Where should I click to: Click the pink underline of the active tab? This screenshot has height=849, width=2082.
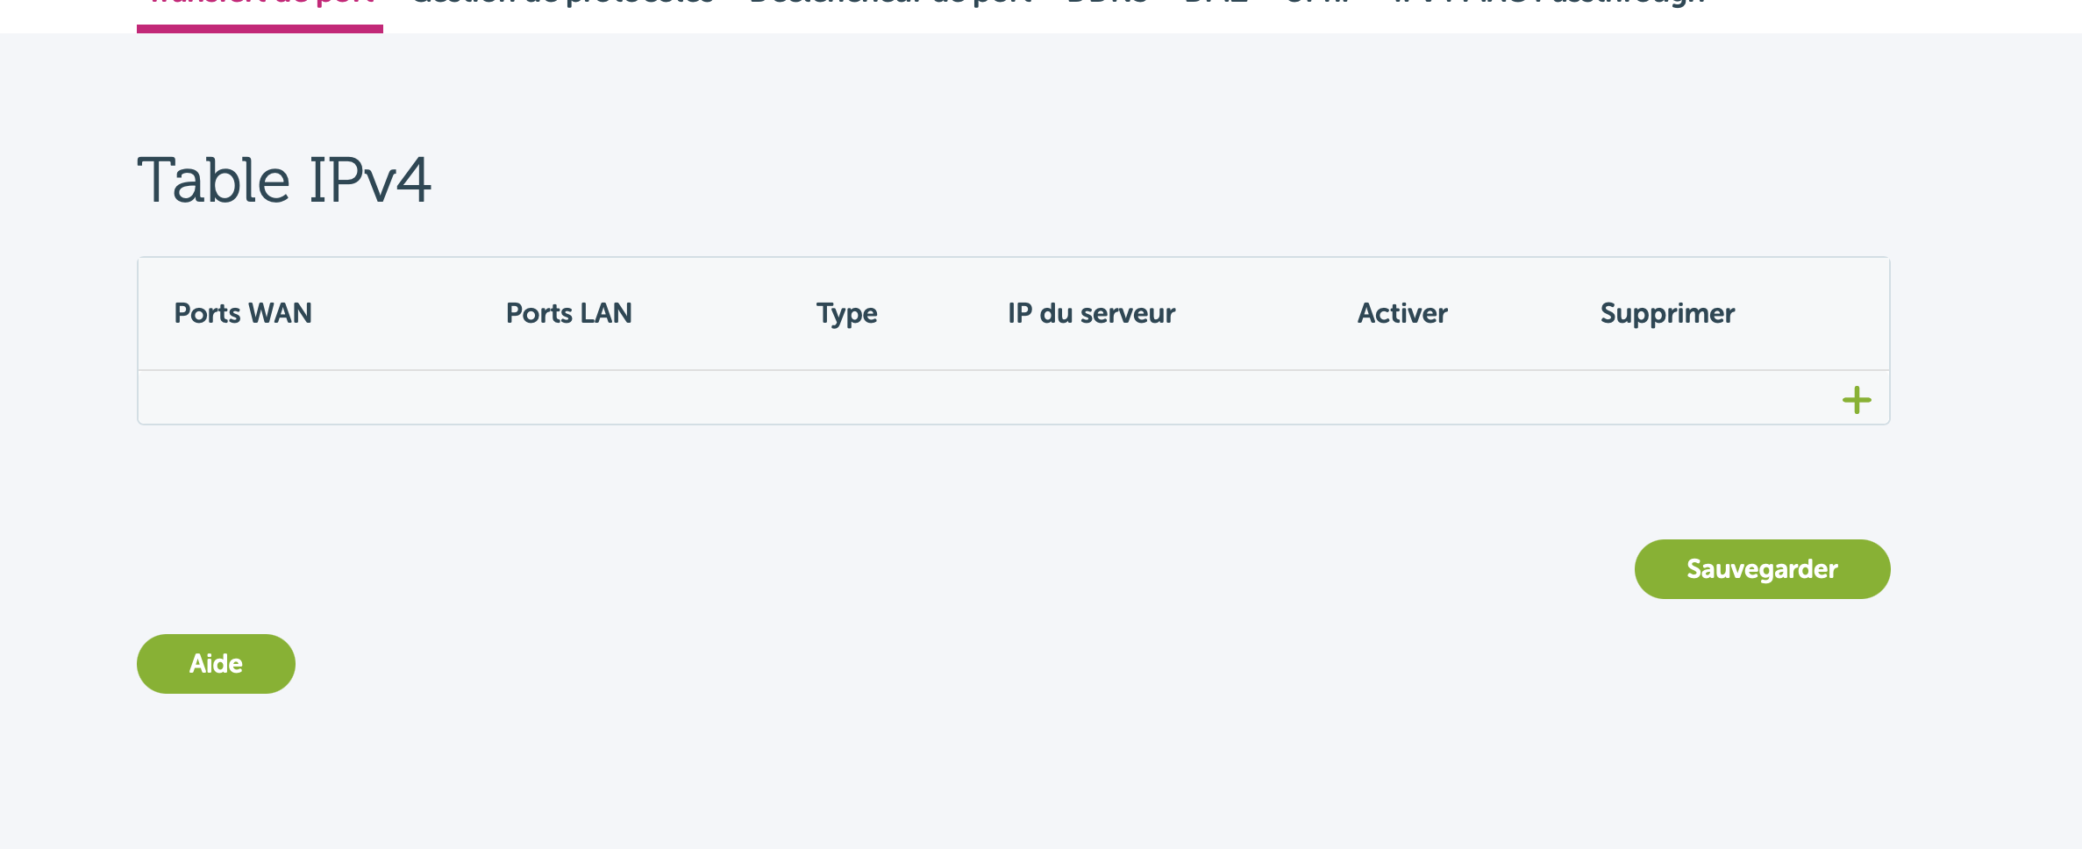click(x=260, y=29)
